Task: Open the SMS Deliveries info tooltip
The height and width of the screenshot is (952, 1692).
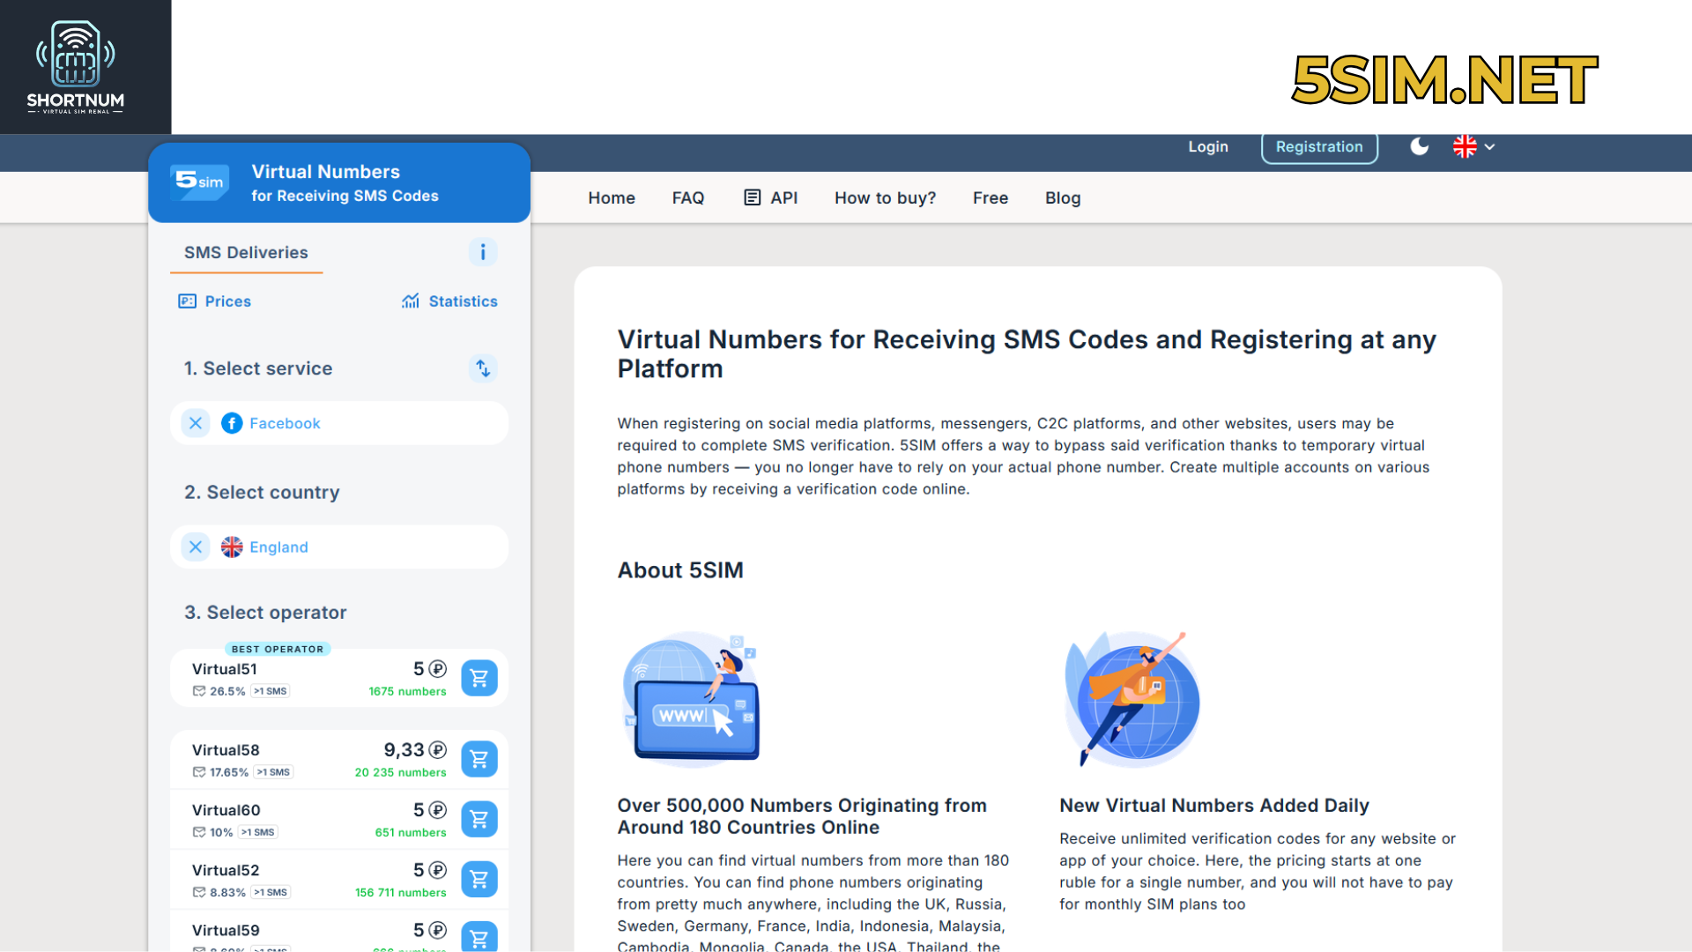Action: [483, 252]
